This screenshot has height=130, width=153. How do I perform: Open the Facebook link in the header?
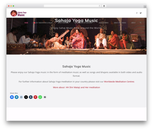(x=137, y=13)
